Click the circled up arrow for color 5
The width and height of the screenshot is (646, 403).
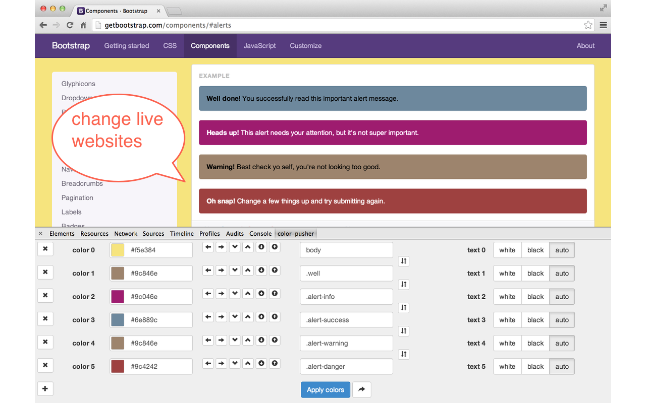pyautogui.click(x=274, y=363)
